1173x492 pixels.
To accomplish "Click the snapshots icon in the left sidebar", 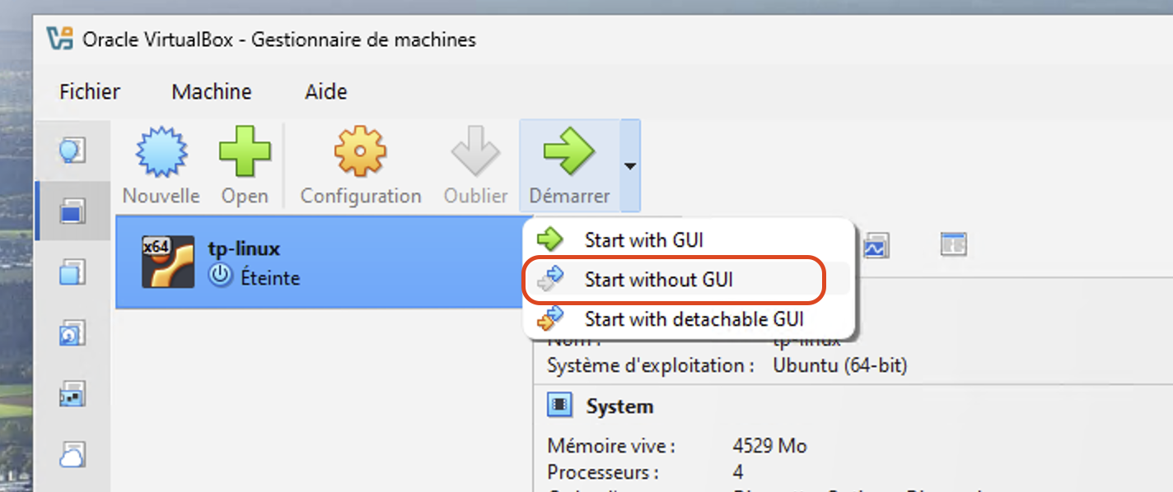I will click(x=72, y=332).
